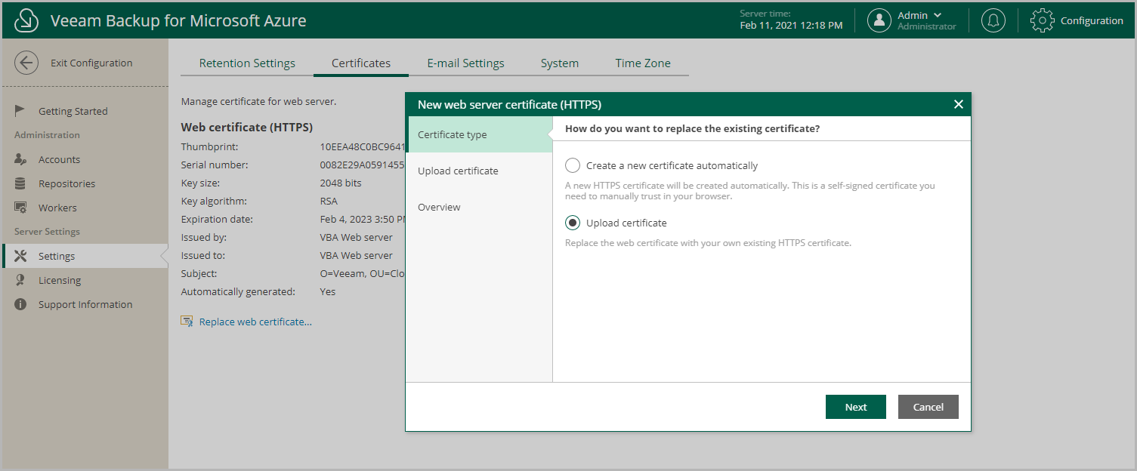This screenshot has width=1137, height=471.
Task: Click the Accounts icon in the sidebar
Action: [x=21, y=159]
